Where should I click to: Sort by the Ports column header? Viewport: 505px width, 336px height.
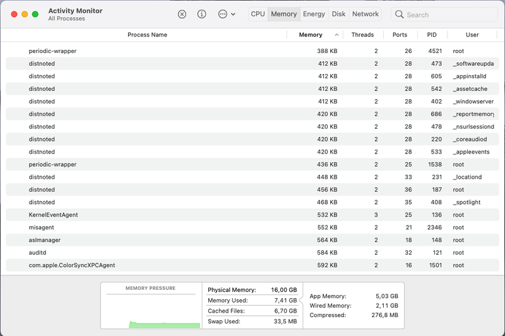click(400, 35)
